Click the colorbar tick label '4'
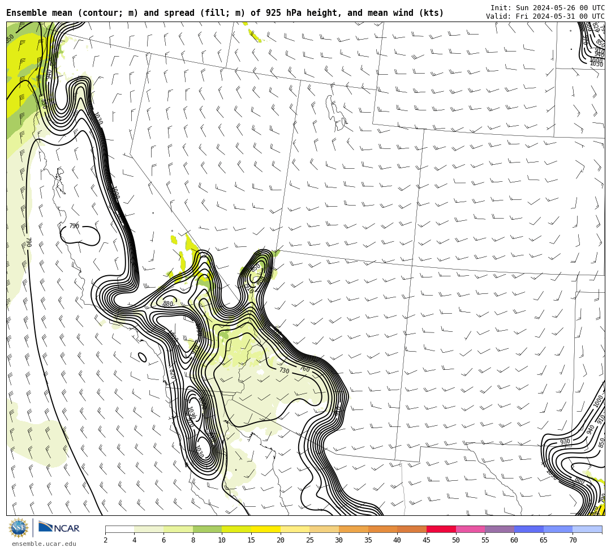Screen dimensions: 611x551 point(135,540)
